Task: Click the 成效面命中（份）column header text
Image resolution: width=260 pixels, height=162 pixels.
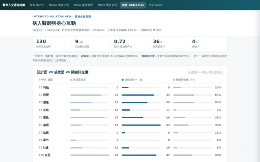Action: [x=134, y=80]
